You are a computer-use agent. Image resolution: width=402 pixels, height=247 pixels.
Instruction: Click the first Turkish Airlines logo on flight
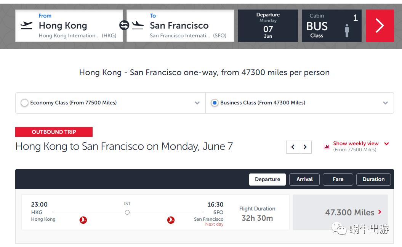(83, 220)
